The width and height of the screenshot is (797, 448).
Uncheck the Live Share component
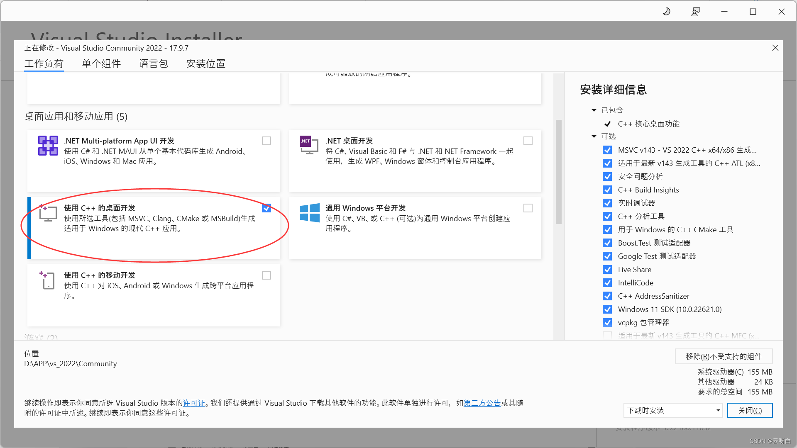(x=607, y=270)
